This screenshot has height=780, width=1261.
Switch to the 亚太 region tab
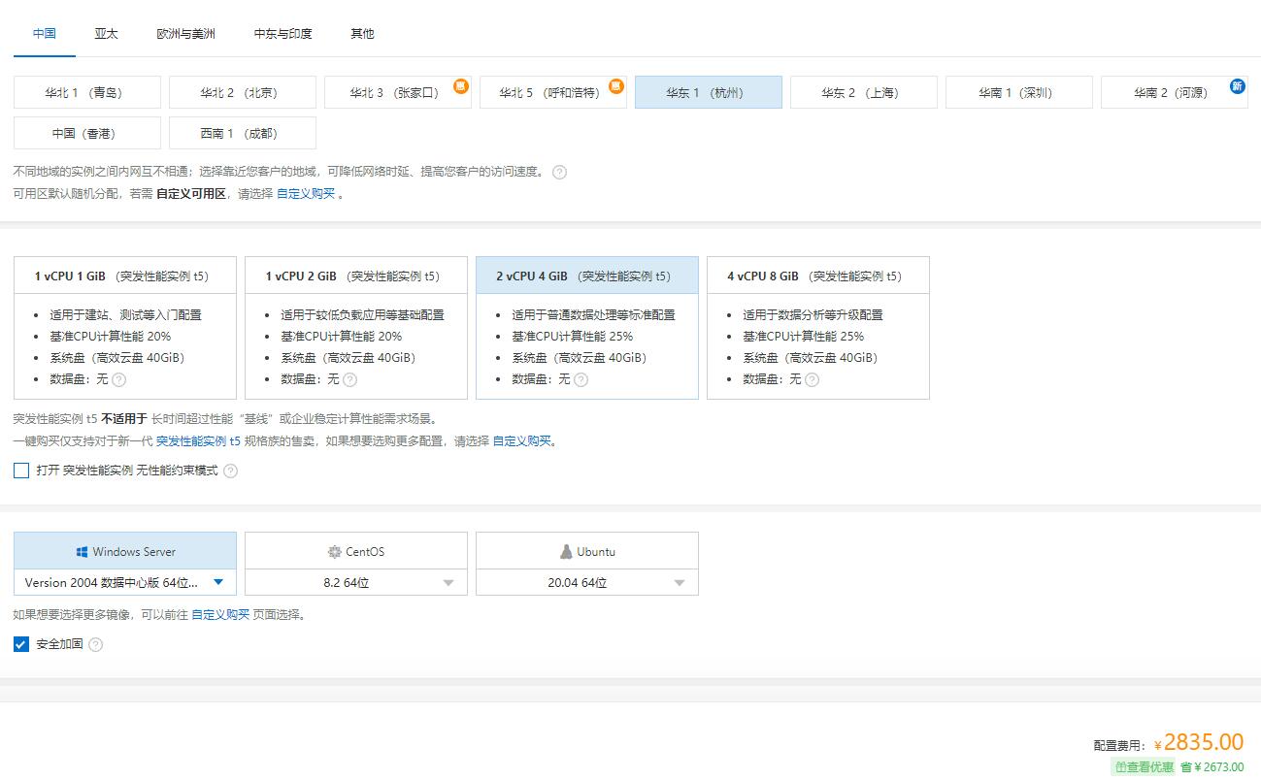pyautogui.click(x=106, y=33)
